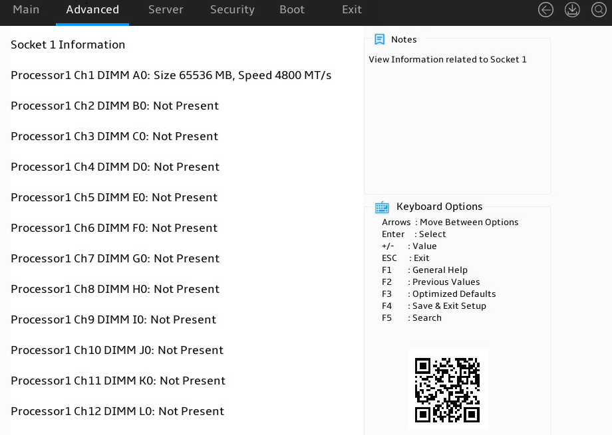Click the 'F5 : Search' hint
The image size is (612, 435).
click(x=412, y=318)
